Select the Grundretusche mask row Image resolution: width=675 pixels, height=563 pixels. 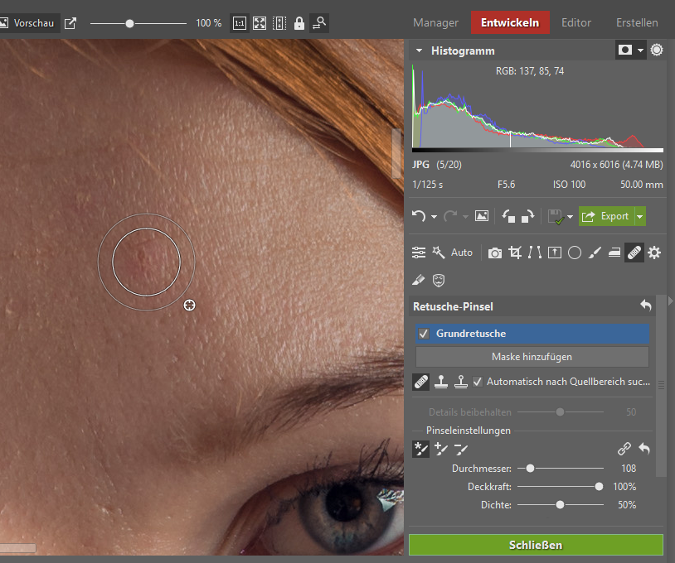click(x=532, y=334)
